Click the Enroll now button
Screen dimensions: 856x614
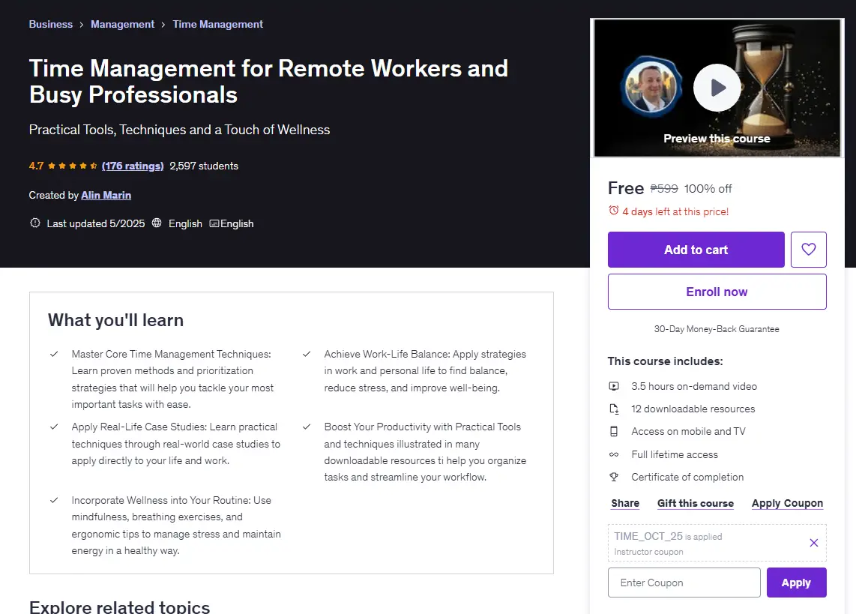[717, 292]
